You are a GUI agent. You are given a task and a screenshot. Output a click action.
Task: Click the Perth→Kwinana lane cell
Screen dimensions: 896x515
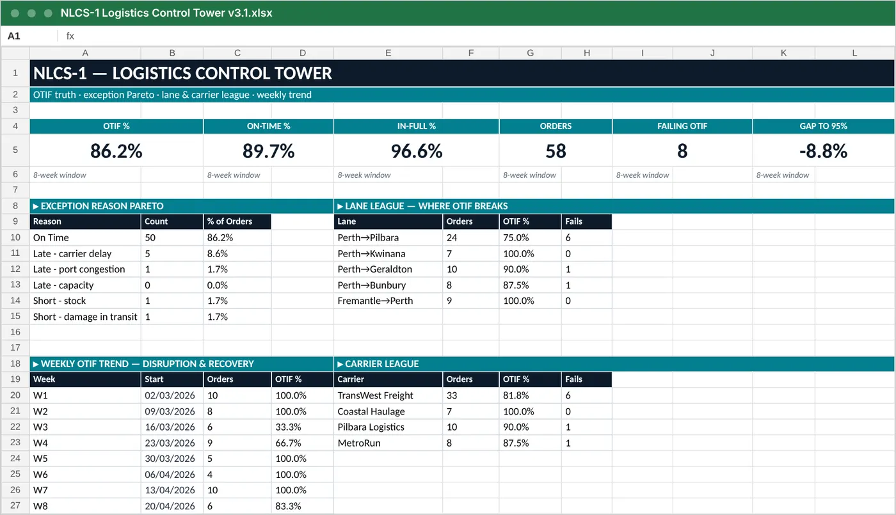(388, 253)
